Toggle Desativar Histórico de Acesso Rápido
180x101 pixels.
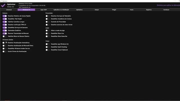click(5, 16)
